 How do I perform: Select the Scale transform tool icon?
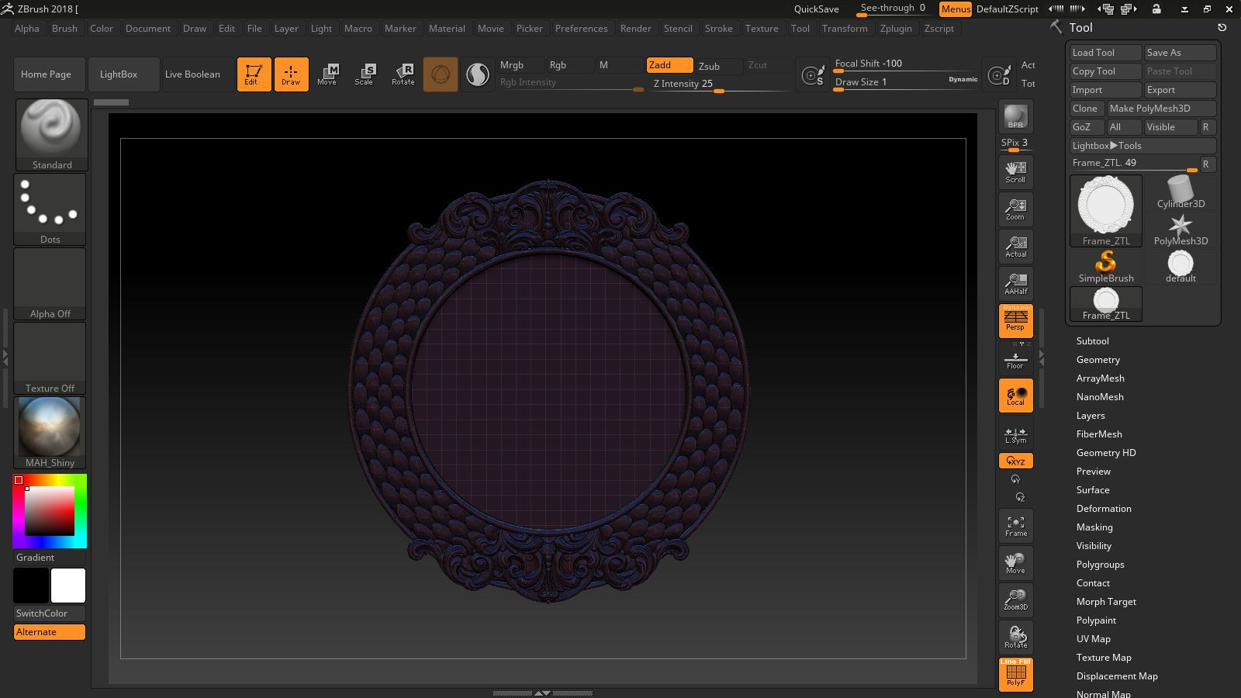(x=365, y=74)
